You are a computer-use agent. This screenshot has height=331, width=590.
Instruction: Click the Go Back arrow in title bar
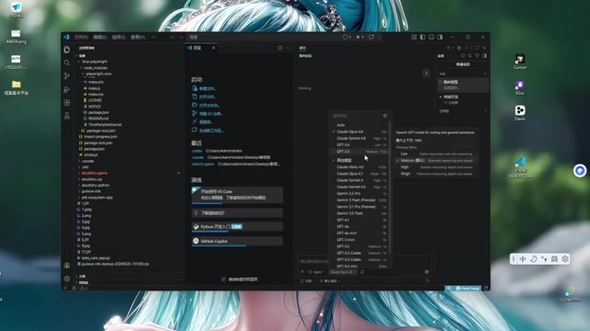(x=171, y=37)
